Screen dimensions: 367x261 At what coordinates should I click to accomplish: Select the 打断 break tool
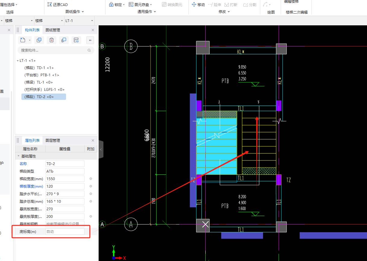(x=231, y=5)
